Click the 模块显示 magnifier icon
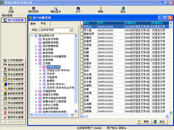 [56, 8]
